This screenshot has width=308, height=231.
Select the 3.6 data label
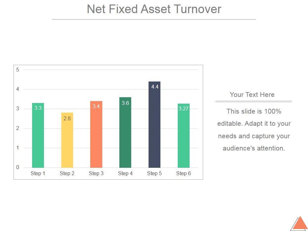pos(125,103)
